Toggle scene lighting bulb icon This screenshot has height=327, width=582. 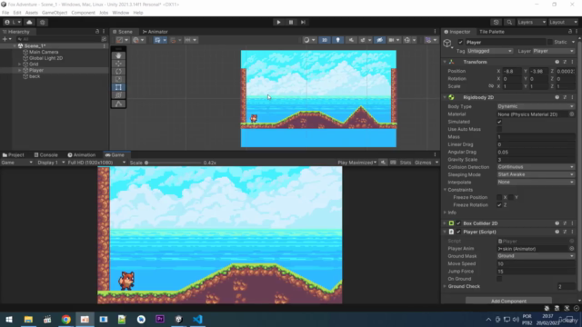tap(337, 40)
